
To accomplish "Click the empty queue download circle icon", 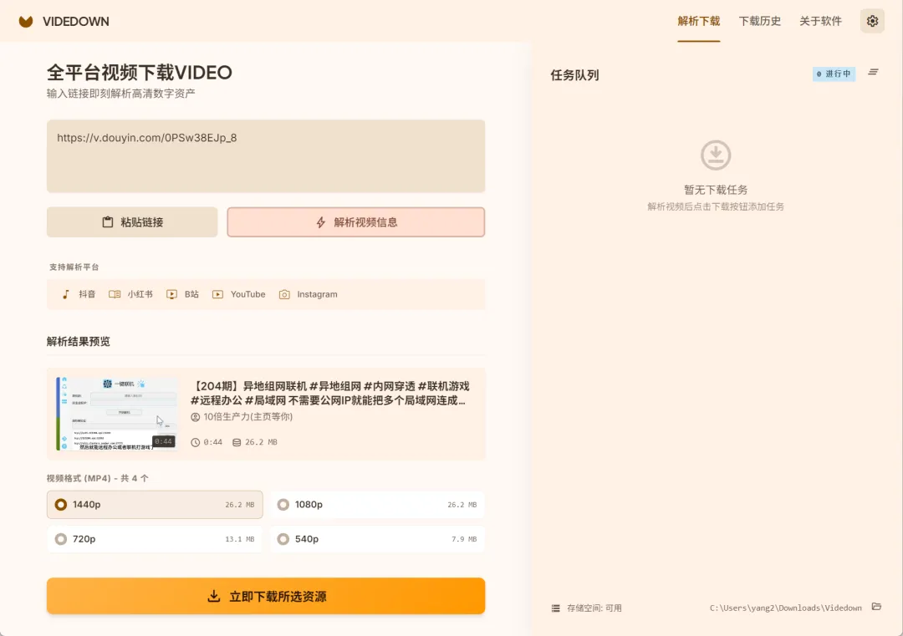I will (715, 155).
